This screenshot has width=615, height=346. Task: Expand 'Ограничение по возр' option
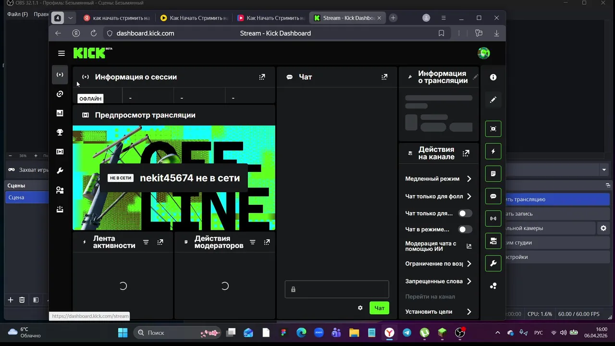point(438,264)
